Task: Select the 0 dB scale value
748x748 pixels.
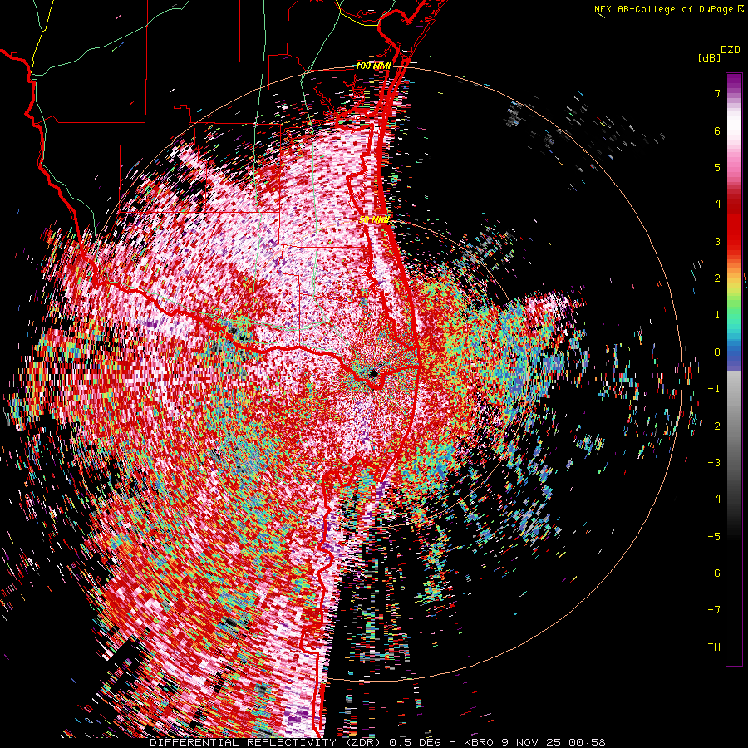Action: (x=717, y=352)
